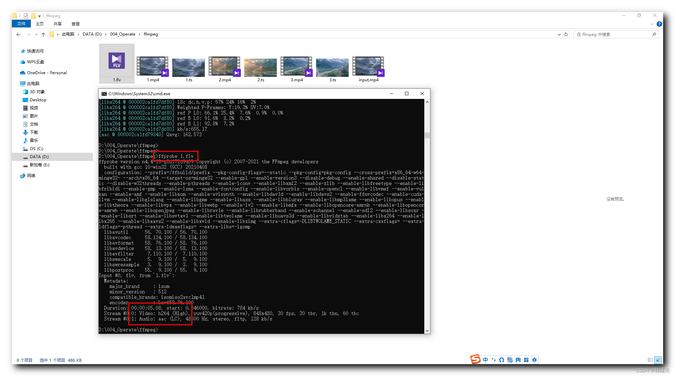Select the input.mp4 video file
Image resolution: width=675 pixels, height=376 pixels.
[368, 66]
